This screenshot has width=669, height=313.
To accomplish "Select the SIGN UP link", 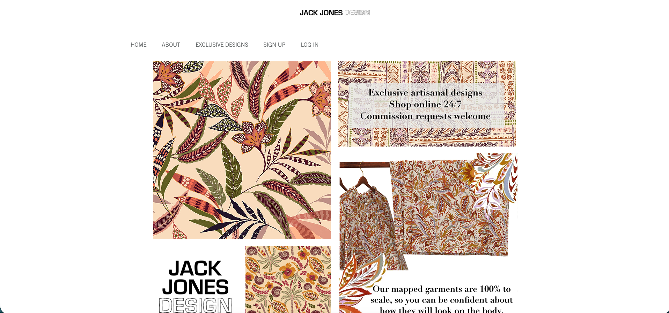I will point(274,45).
